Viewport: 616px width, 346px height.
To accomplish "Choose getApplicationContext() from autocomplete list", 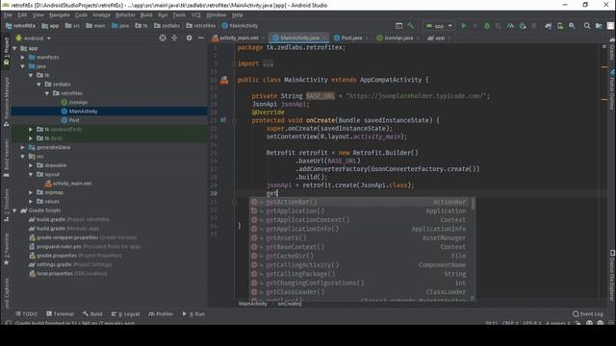I will [361, 220].
